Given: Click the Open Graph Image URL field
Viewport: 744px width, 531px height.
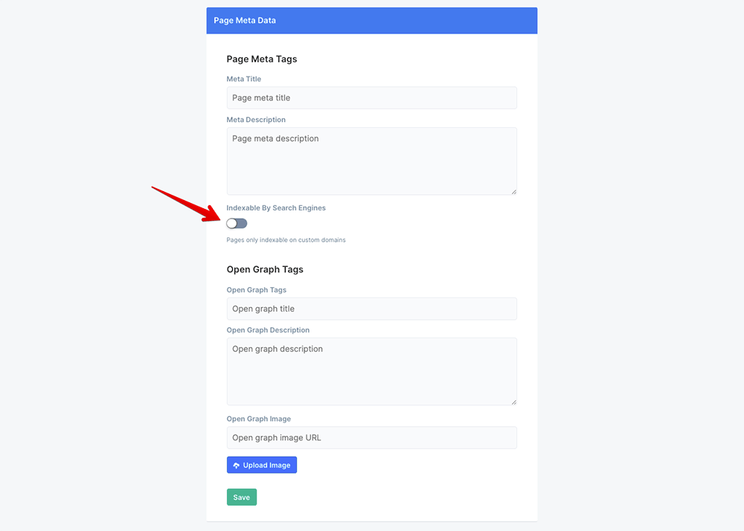Looking at the screenshot, I should tap(371, 437).
